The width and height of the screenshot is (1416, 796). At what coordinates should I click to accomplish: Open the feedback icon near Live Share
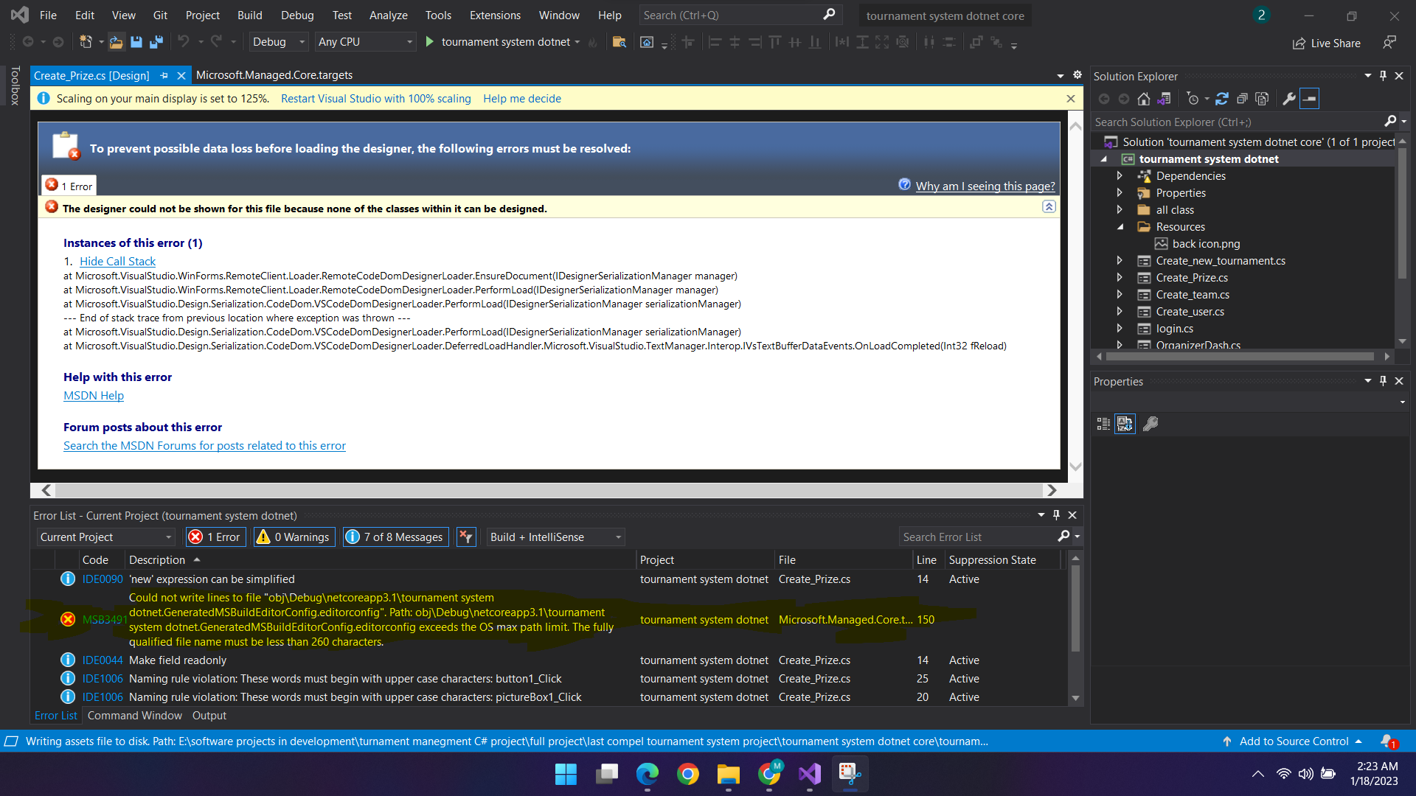1389,43
